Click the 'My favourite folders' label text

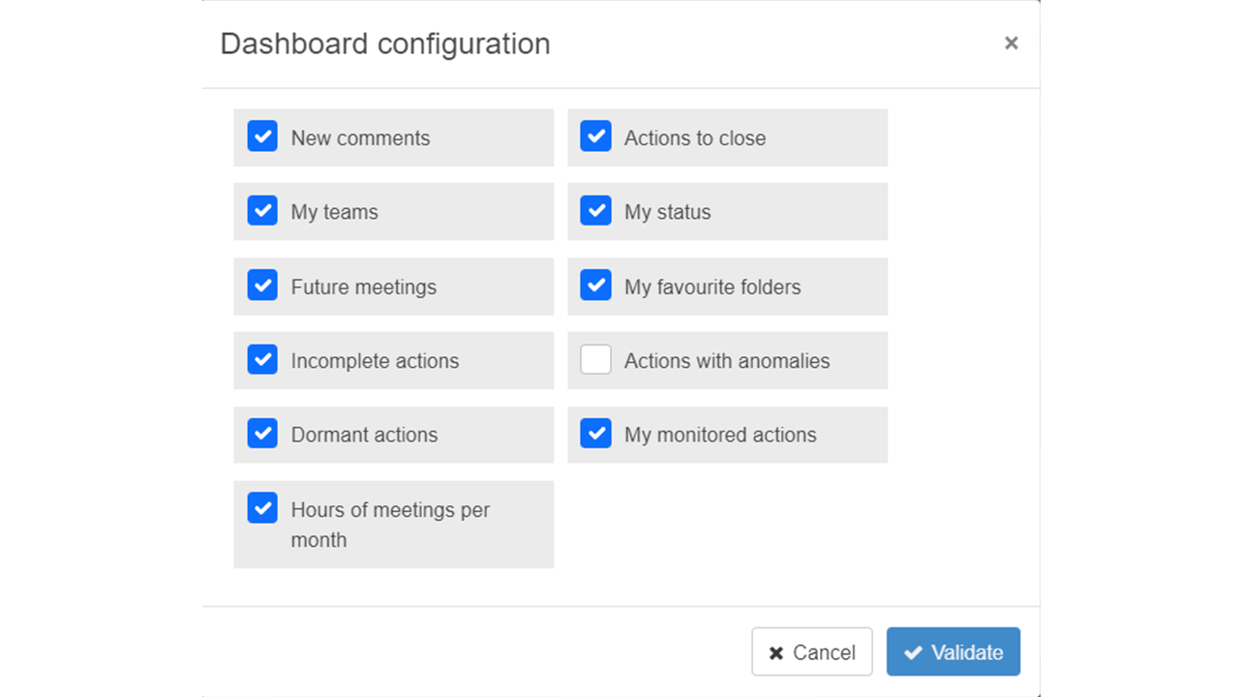pos(712,288)
